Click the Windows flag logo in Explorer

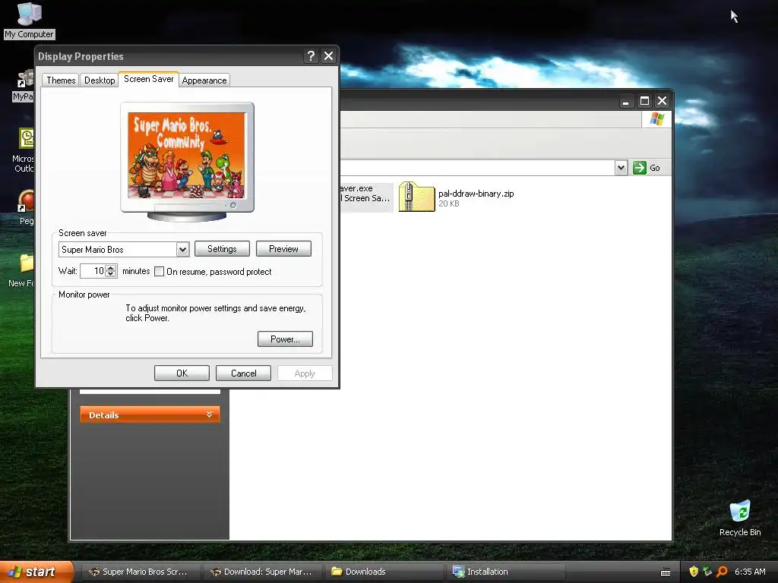tap(657, 119)
